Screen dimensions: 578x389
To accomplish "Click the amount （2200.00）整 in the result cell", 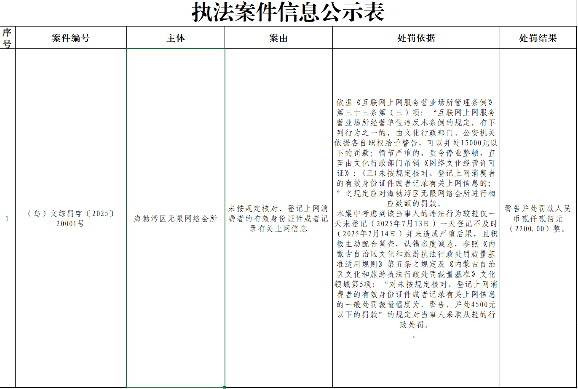I will click(538, 229).
